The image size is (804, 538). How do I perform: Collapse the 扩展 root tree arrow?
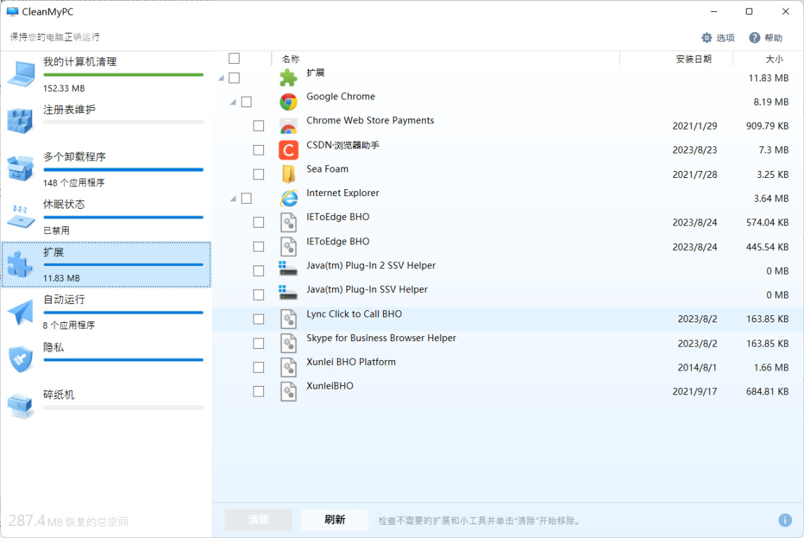(x=221, y=78)
